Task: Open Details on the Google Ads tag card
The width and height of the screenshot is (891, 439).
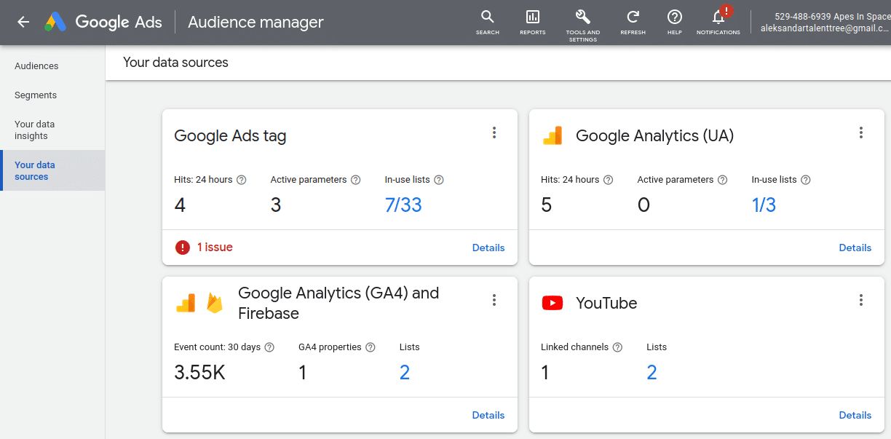Action: click(x=488, y=248)
